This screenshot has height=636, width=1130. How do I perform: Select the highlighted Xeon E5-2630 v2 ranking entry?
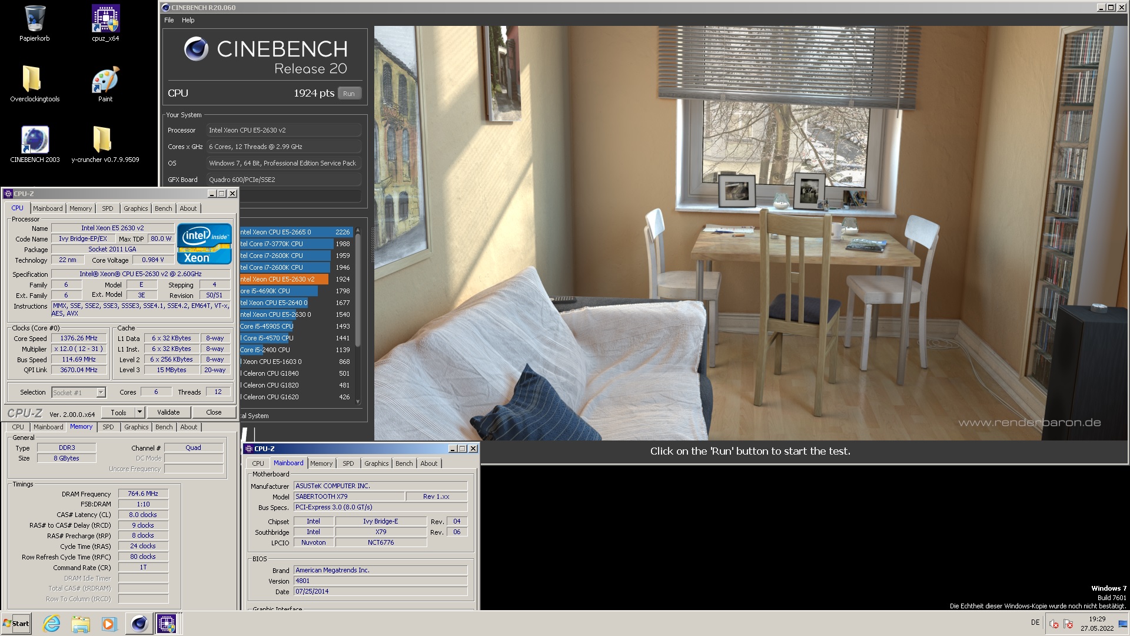click(x=296, y=279)
